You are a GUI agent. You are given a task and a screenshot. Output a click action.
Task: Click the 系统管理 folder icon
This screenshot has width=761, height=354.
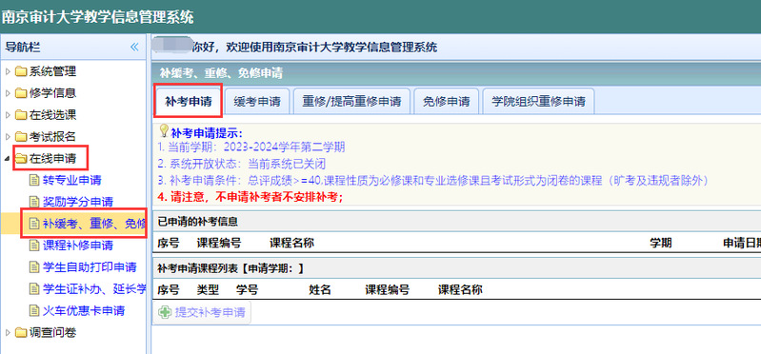pyautogui.click(x=21, y=71)
